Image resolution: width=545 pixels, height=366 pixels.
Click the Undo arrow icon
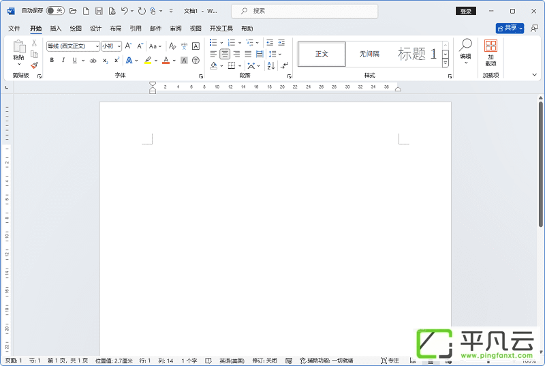125,11
